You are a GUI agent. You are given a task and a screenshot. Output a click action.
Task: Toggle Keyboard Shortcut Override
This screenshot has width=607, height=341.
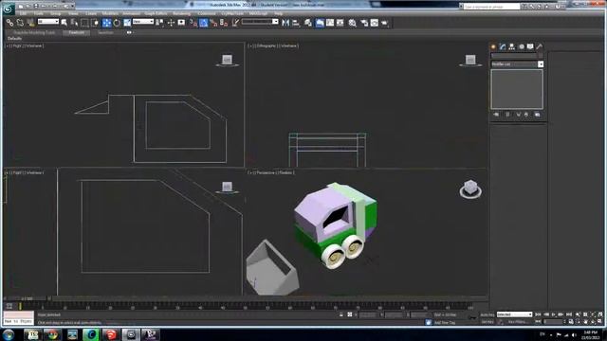click(181, 23)
